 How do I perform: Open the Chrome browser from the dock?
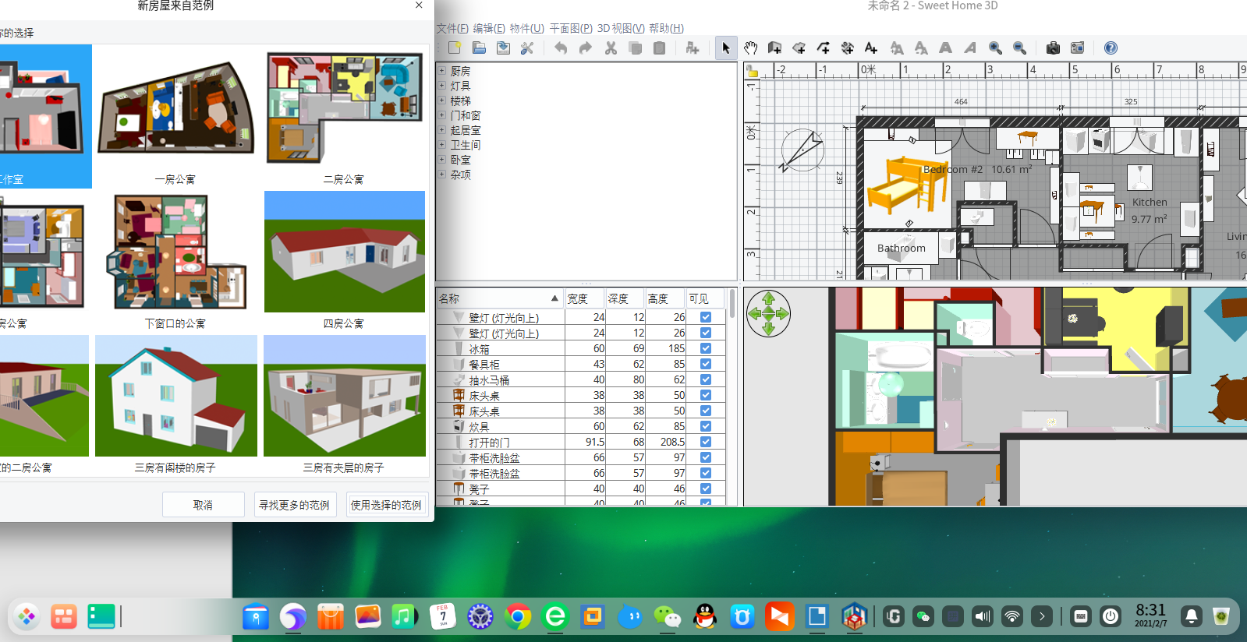517,617
